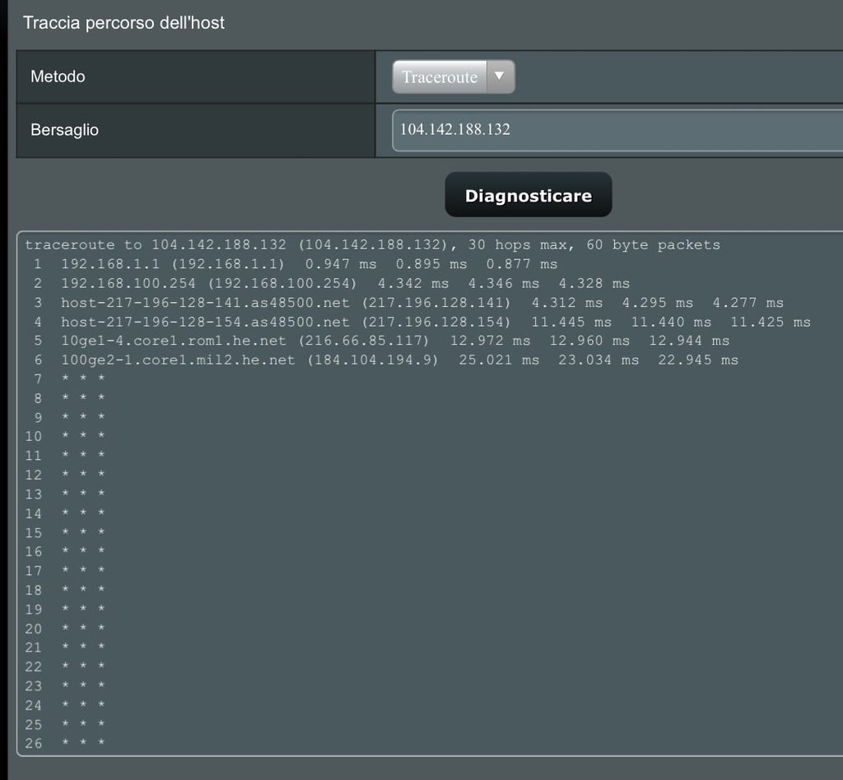Select hop 2 line 192.168.100.254
Image resolution: width=843 pixels, height=780 pixels.
[x=331, y=283]
